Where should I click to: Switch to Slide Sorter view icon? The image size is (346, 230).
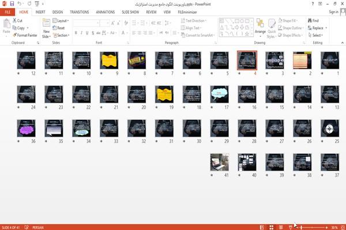272,227
